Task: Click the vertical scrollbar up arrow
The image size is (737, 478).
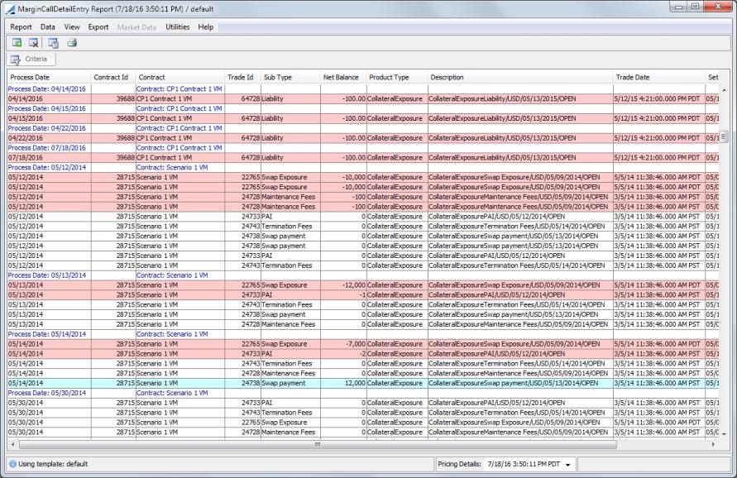Action: click(x=724, y=90)
